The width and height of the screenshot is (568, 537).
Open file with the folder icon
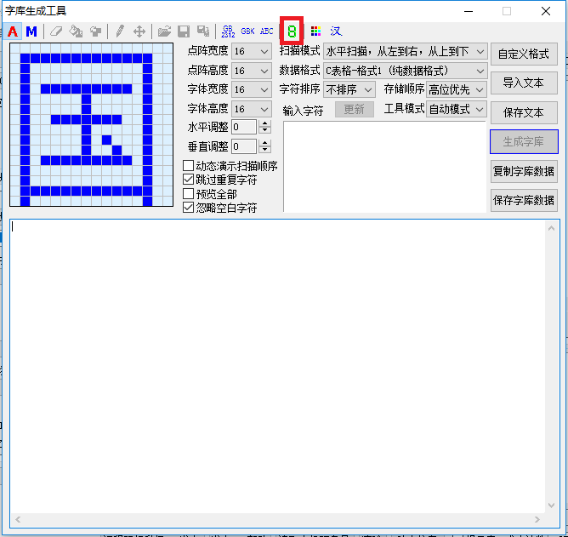(x=164, y=31)
